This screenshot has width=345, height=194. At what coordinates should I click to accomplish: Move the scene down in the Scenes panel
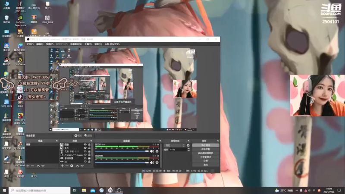43,166
